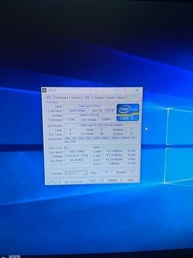Click the Core Speed value field
193x258 pixels.
76,152
